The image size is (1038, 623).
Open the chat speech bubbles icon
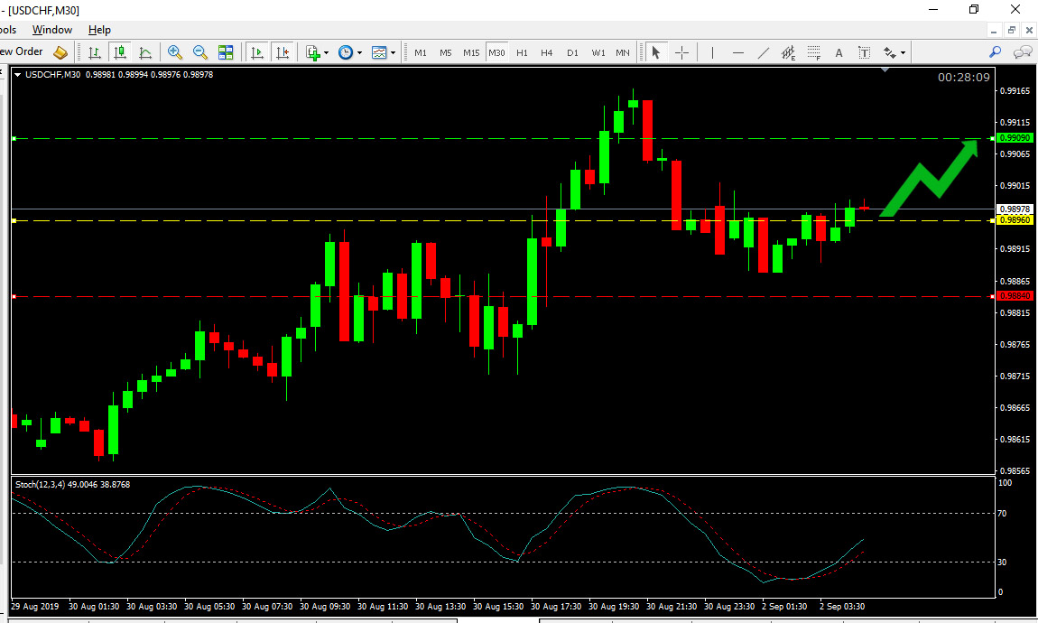coord(1023,51)
